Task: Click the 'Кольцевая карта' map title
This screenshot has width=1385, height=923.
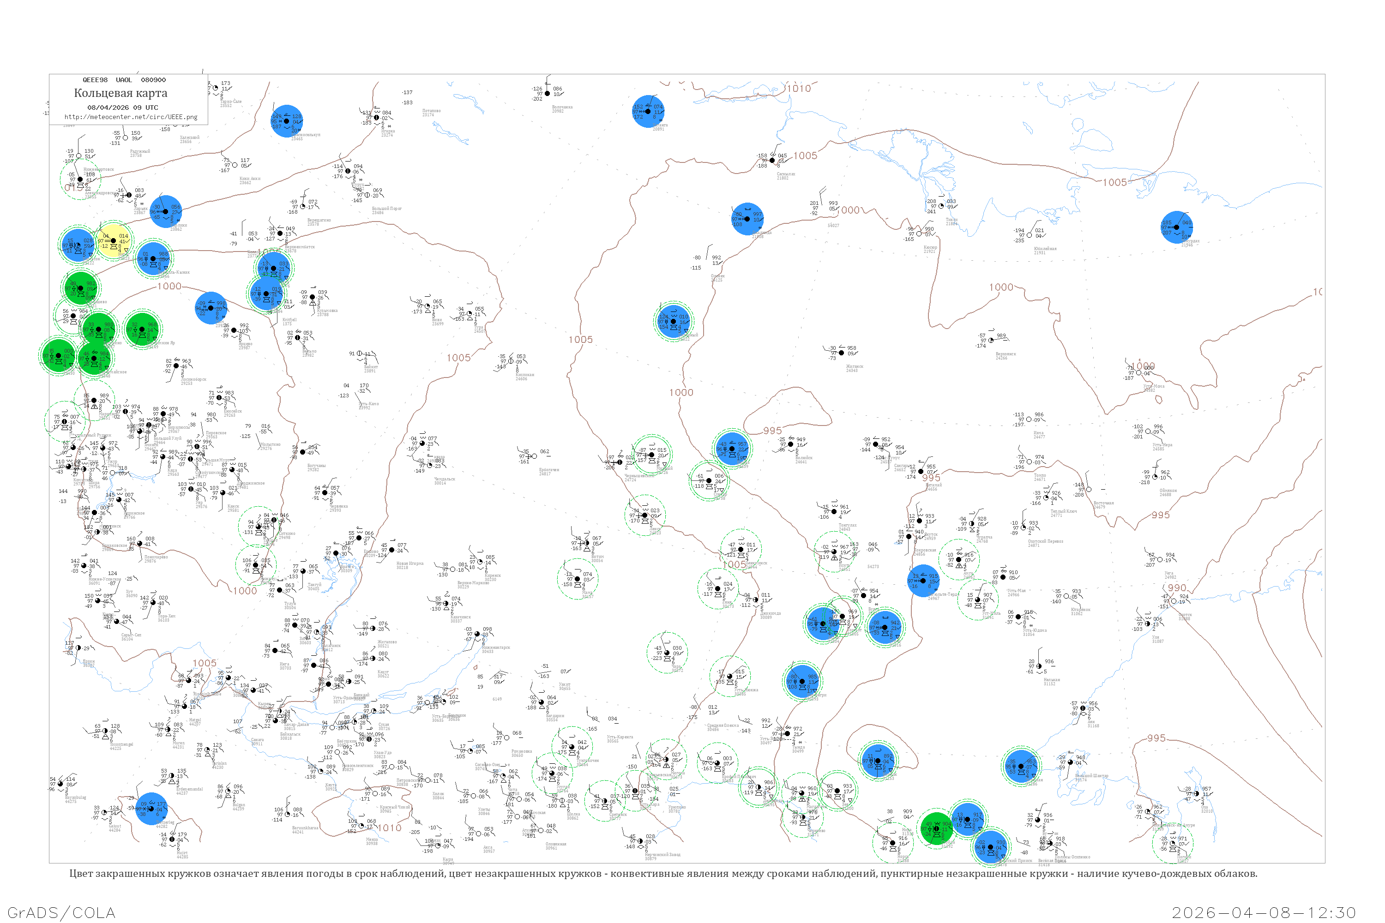Action: (x=120, y=93)
